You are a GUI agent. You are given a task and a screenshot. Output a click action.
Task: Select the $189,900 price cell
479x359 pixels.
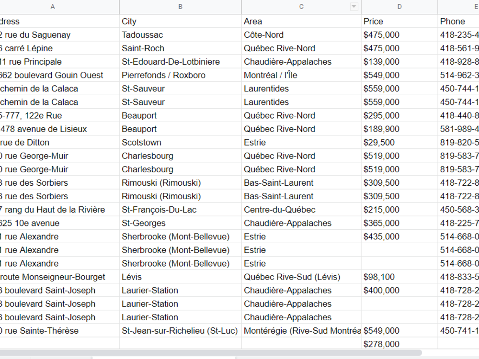399,129
